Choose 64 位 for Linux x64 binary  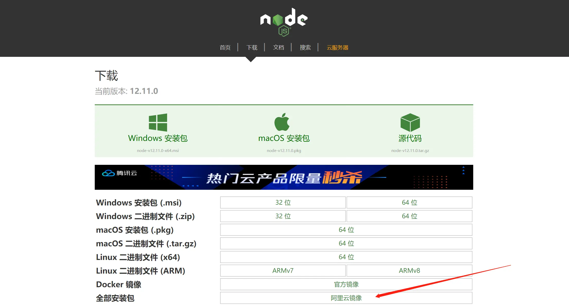346,257
